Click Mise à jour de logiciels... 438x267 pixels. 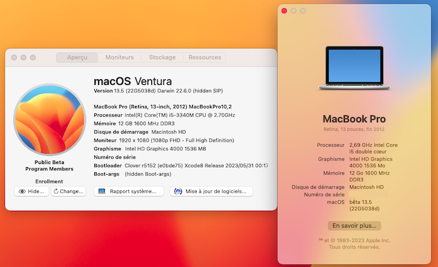211,191
